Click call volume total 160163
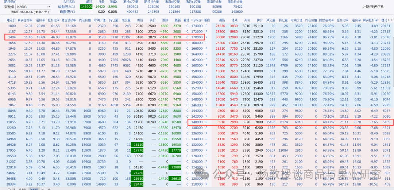Screen dimensions: 394x190 point(174,7)
